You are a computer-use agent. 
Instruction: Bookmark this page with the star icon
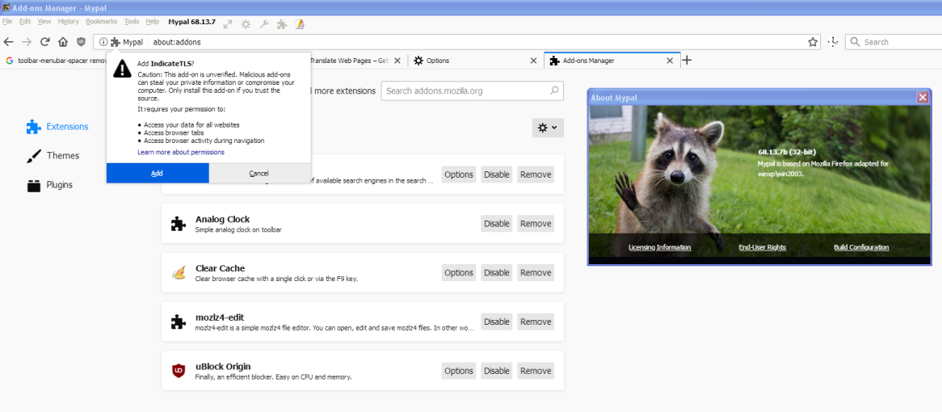(813, 42)
